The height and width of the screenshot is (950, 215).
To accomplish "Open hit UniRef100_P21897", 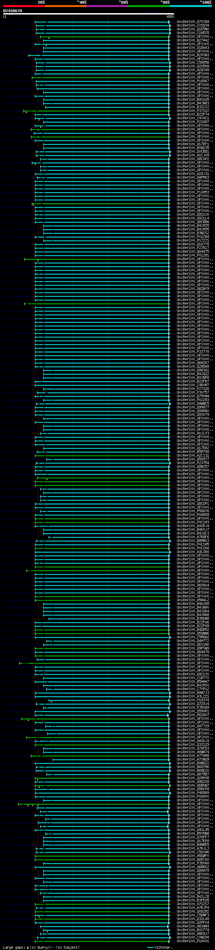I will coord(193,122).
